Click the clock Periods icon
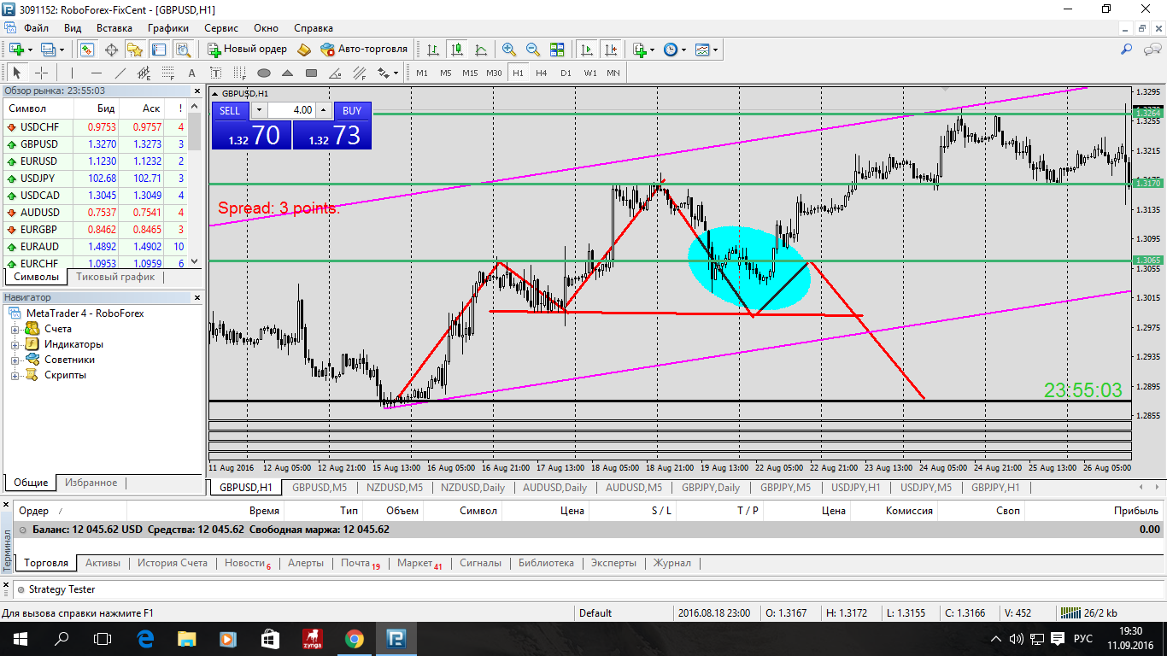 coord(671,50)
